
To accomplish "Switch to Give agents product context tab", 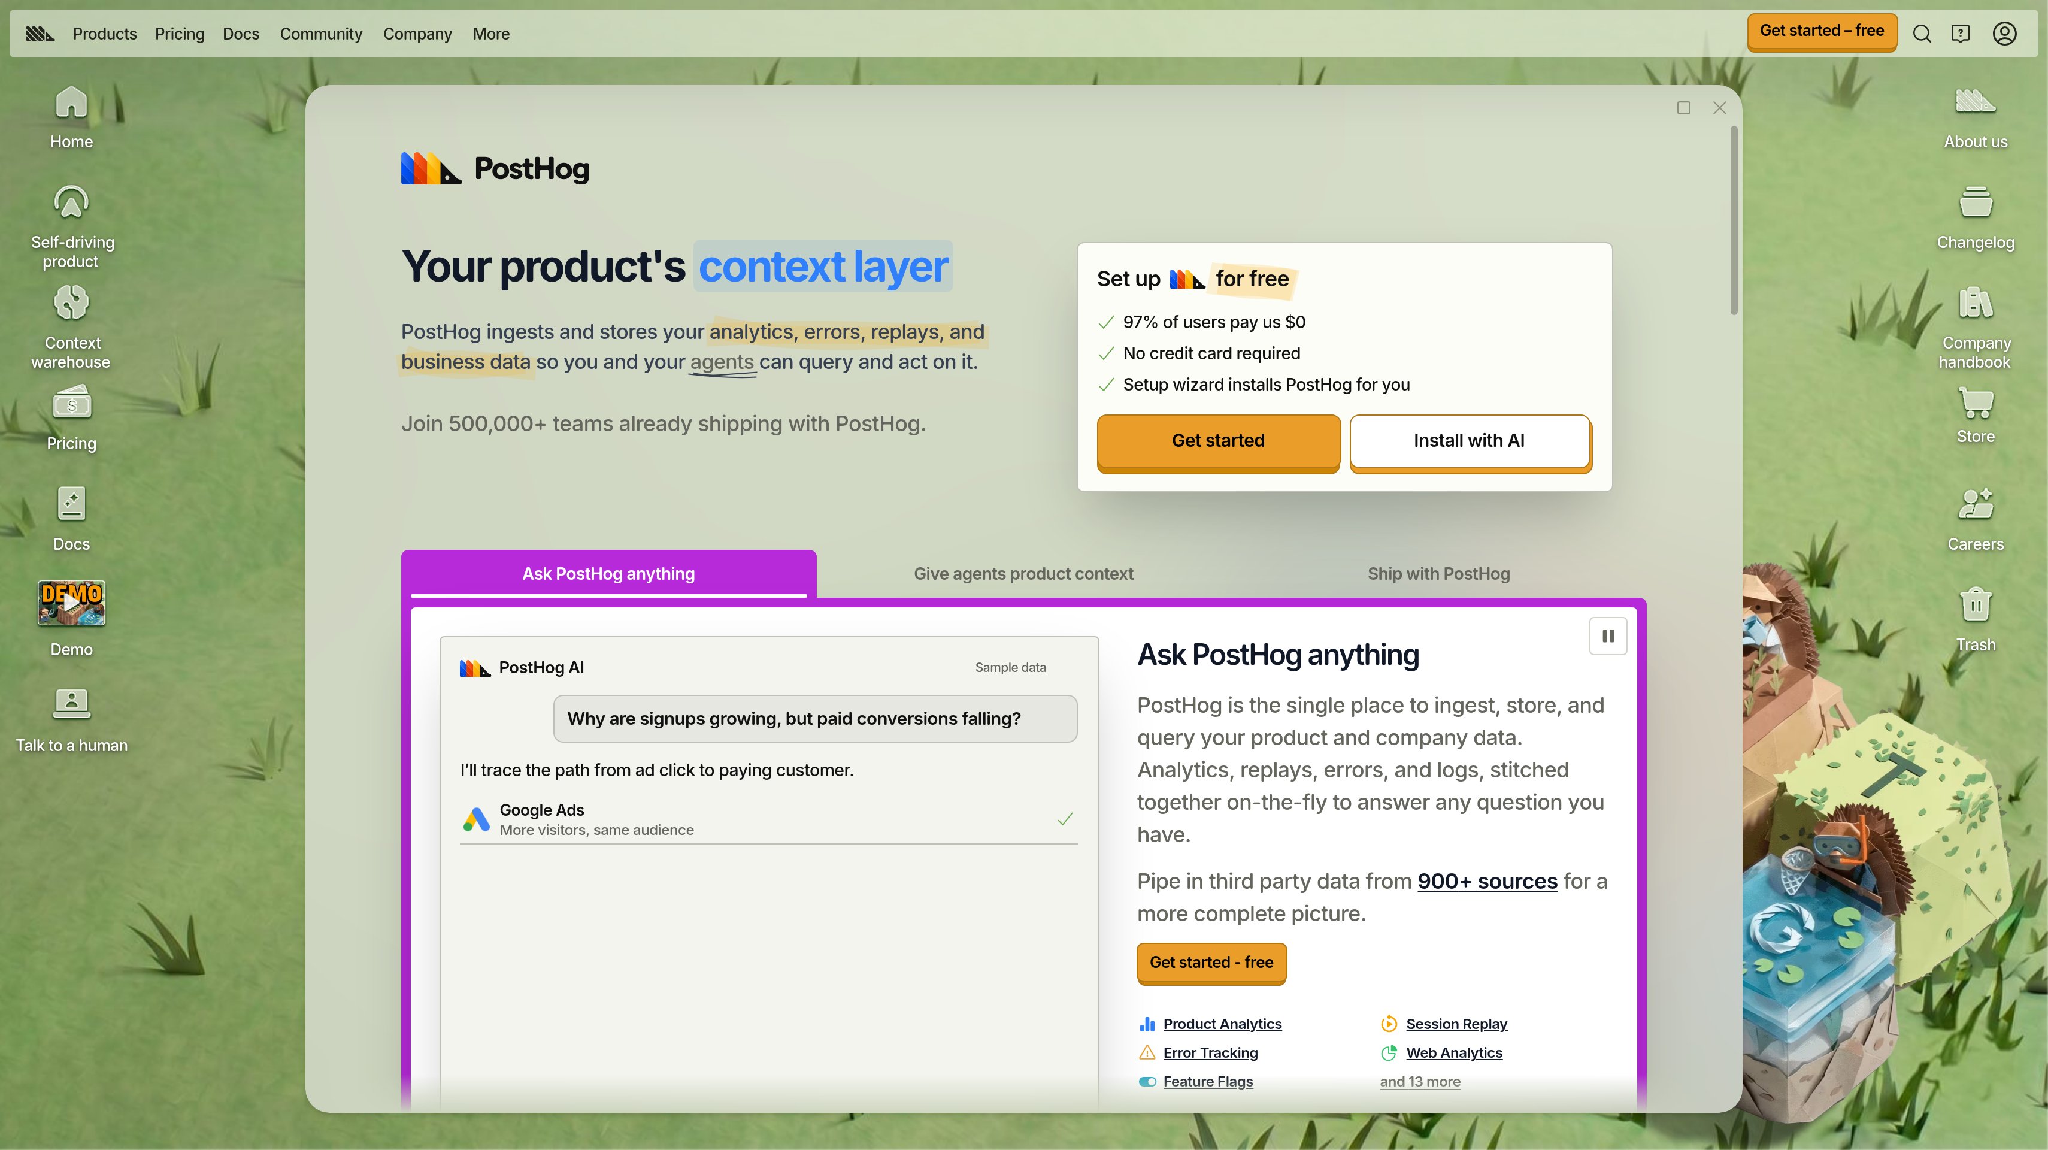I will point(1023,573).
